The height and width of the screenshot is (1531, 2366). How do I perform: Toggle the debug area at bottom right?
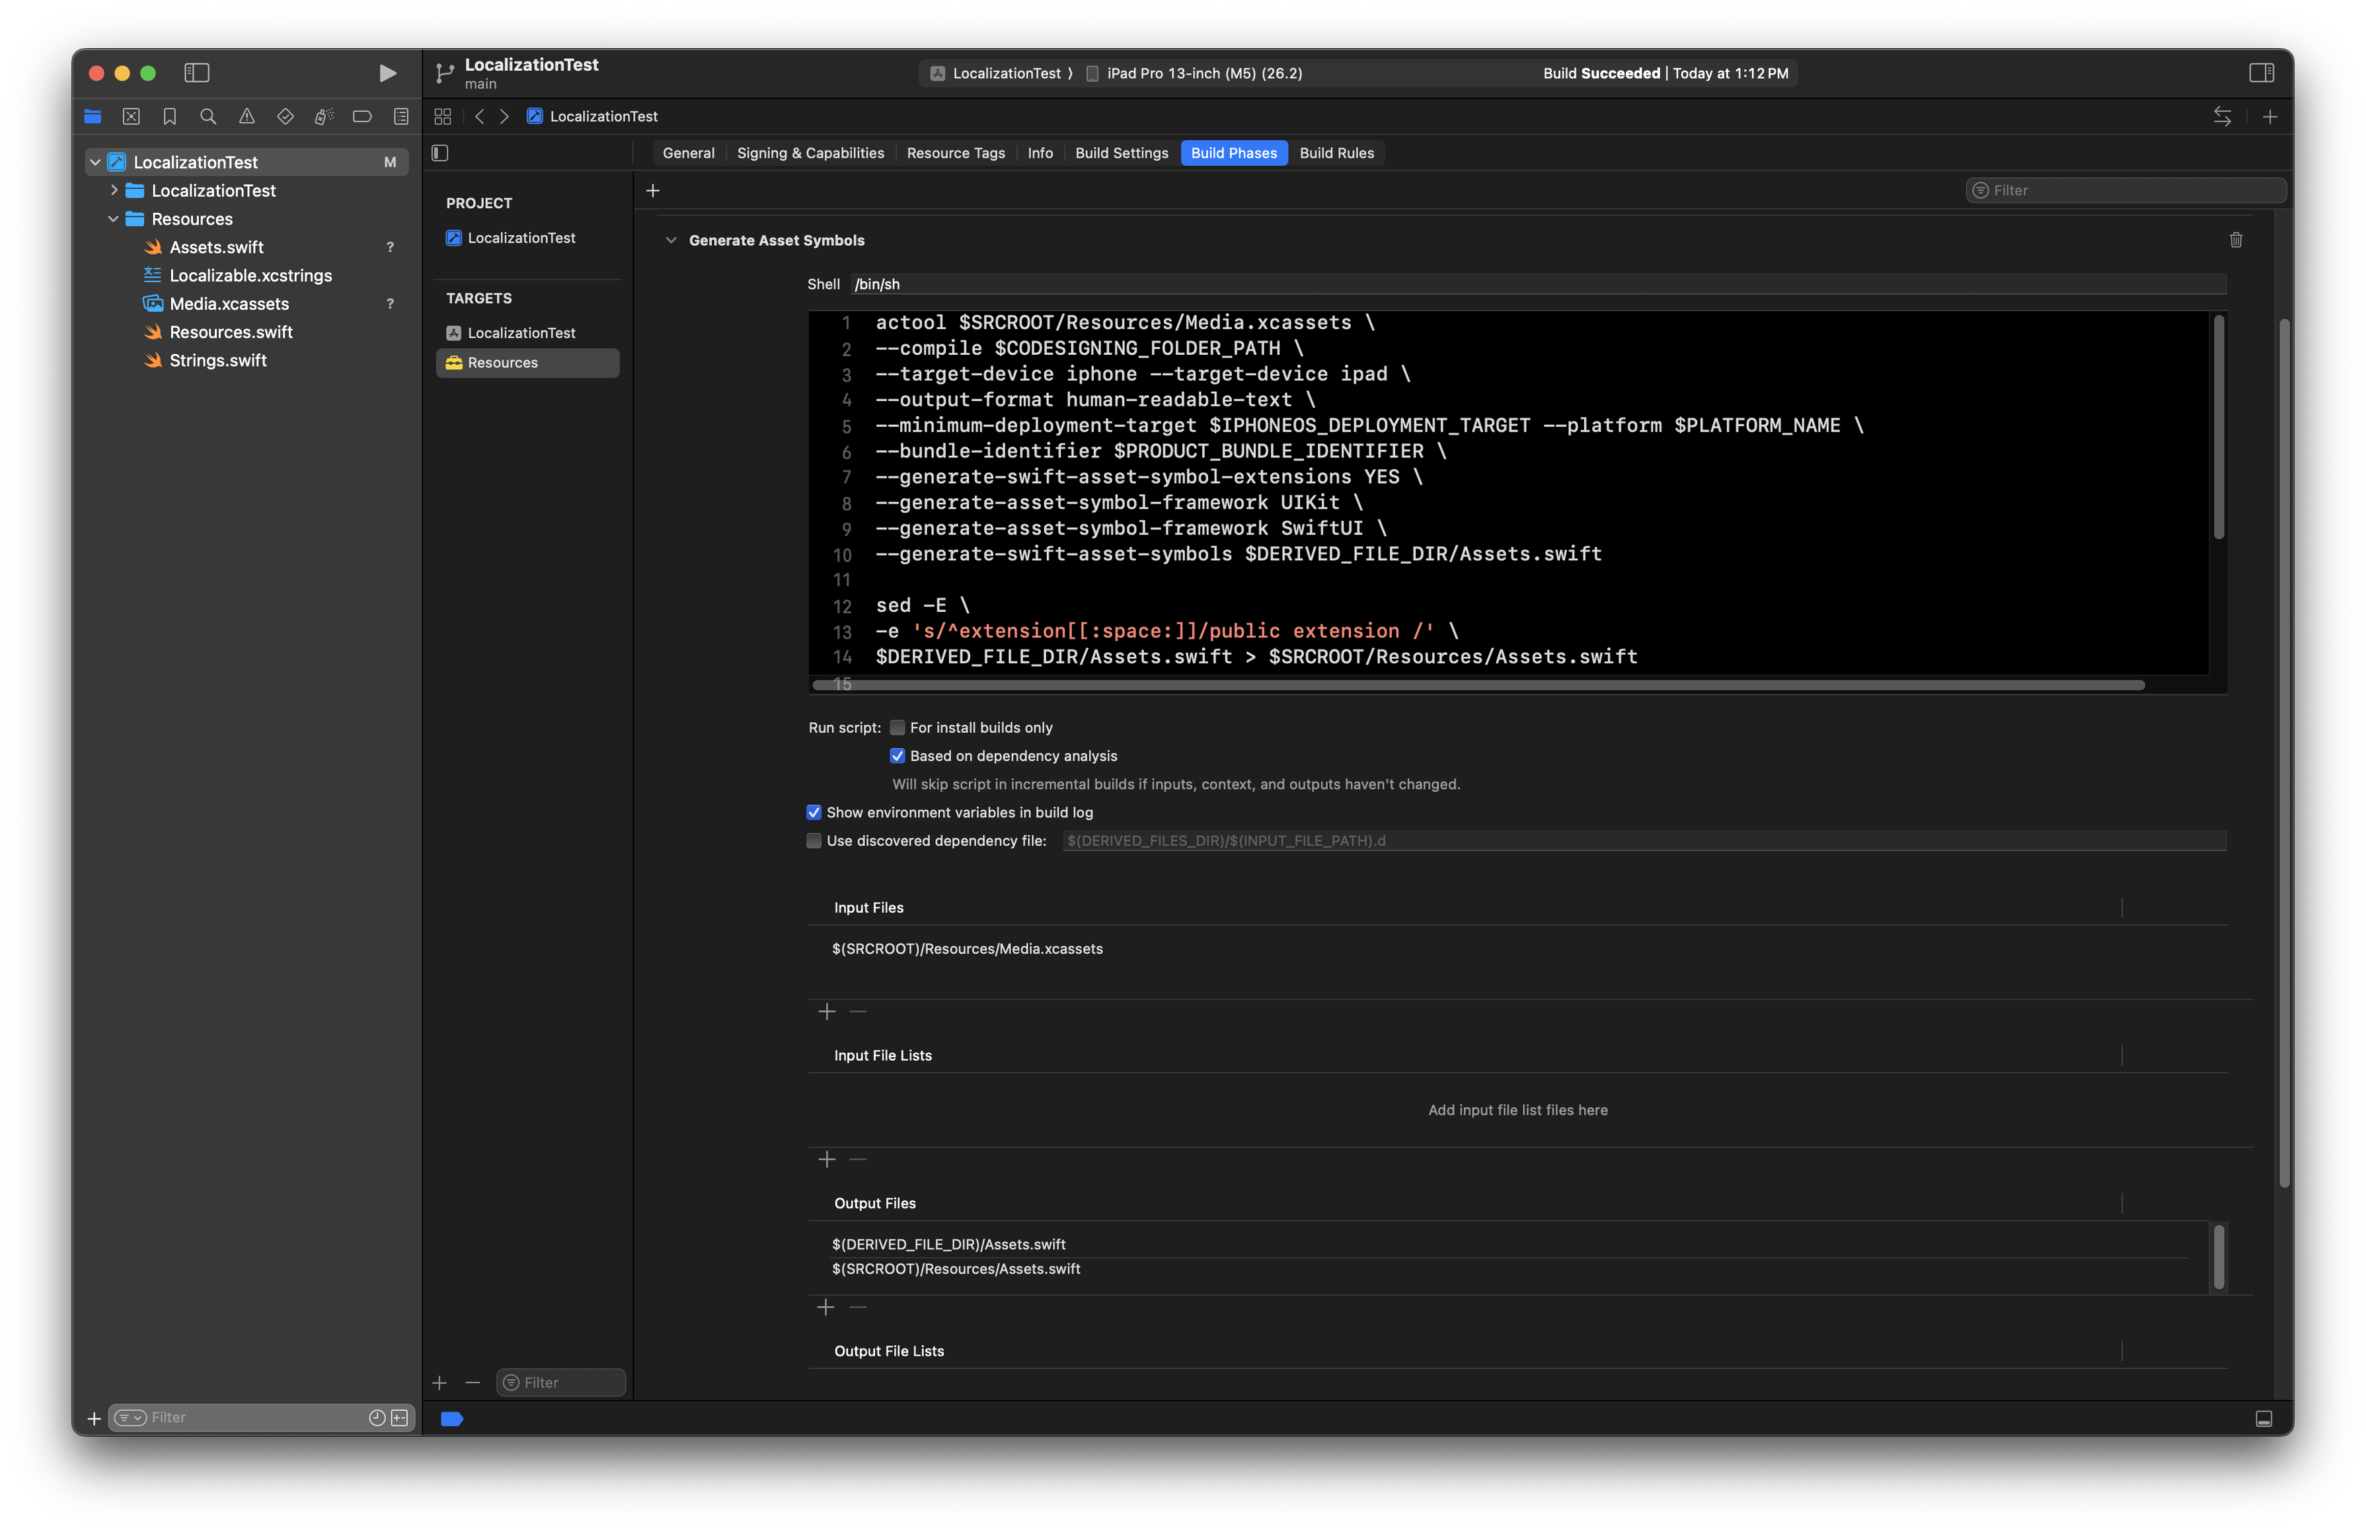(2264, 1419)
